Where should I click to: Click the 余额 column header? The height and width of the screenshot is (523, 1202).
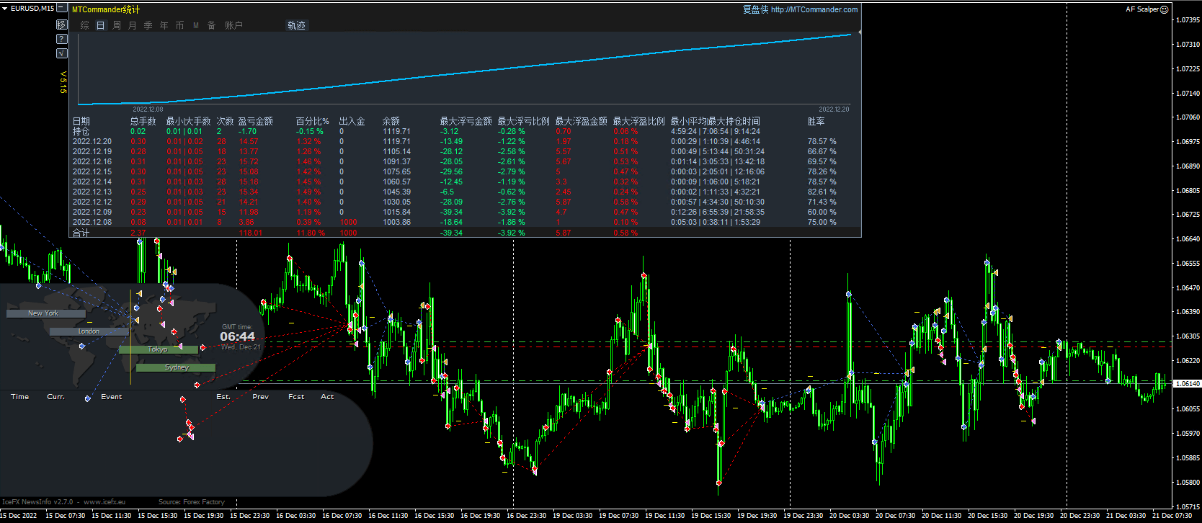[x=391, y=121]
